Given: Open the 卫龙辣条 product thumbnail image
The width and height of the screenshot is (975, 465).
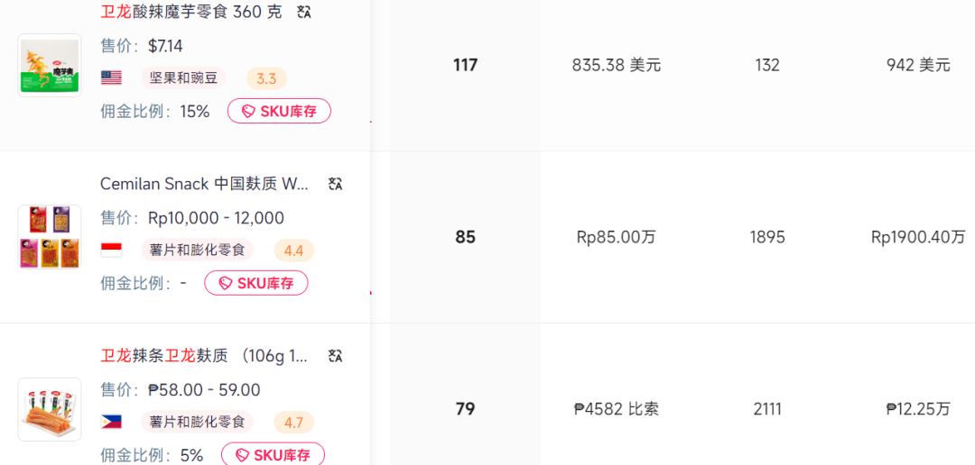Looking at the screenshot, I should (x=50, y=410).
